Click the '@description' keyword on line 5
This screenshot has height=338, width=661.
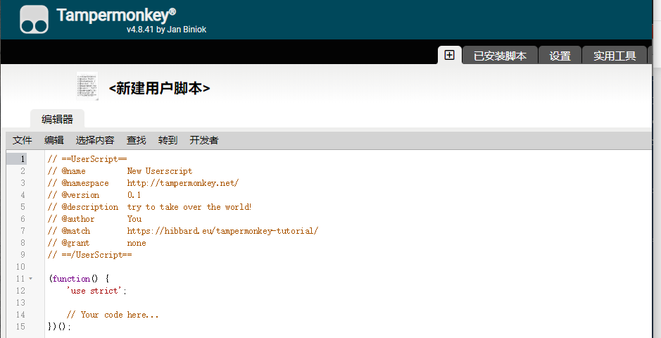click(90, 207)
